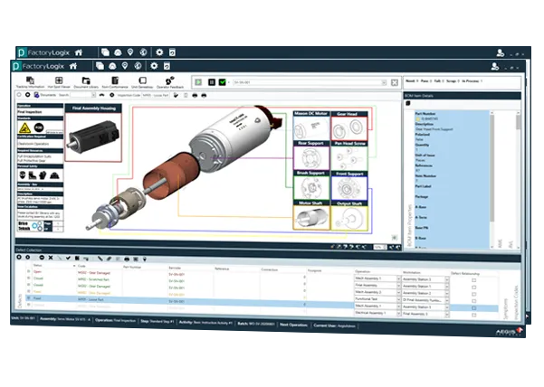The image size is (544, 387).
Task: Click location pin icon in front window
Action: click(x=125, y=66)
